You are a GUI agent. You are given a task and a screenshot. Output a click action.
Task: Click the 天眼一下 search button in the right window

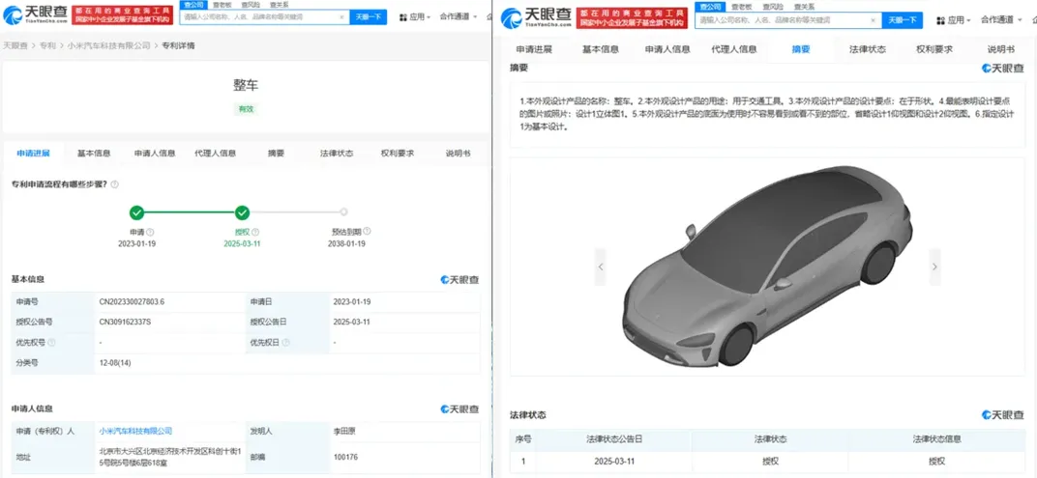[x=903, y=20]
